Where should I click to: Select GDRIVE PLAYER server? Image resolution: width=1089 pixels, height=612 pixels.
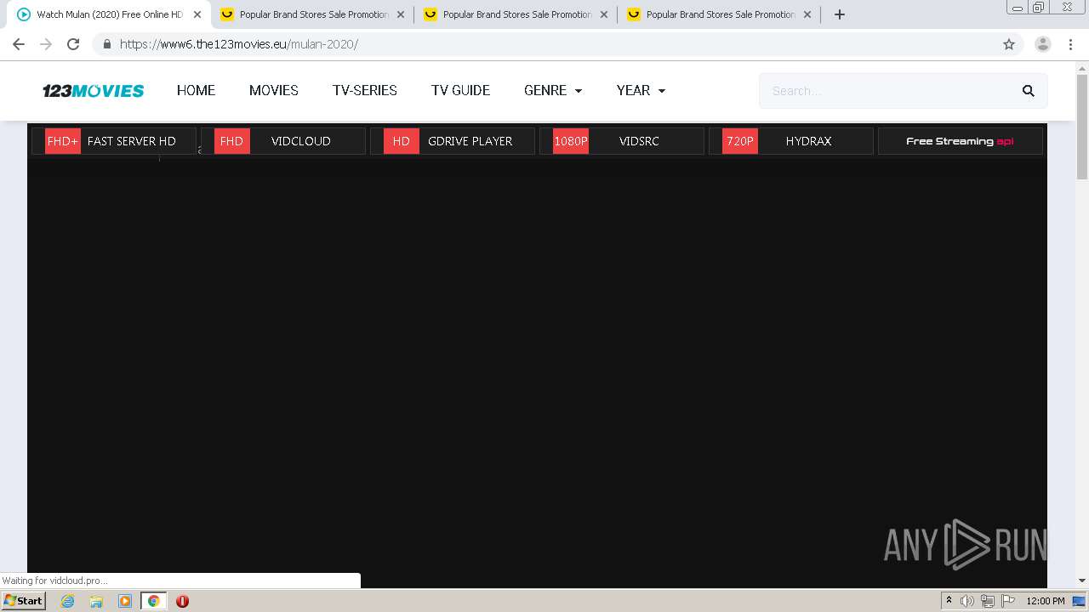click(x=453, y=141)
